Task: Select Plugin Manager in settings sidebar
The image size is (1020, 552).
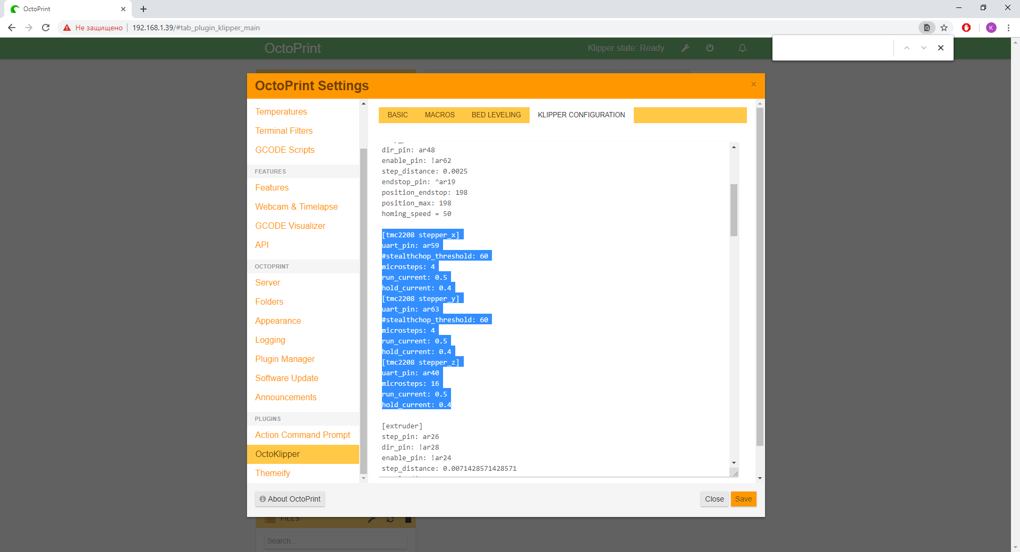Action: tap(285, 359)
